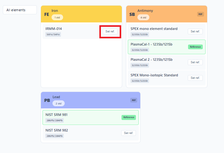Click the 206Pb/204Pb tag under SRM 982

[x=54, y=136]
